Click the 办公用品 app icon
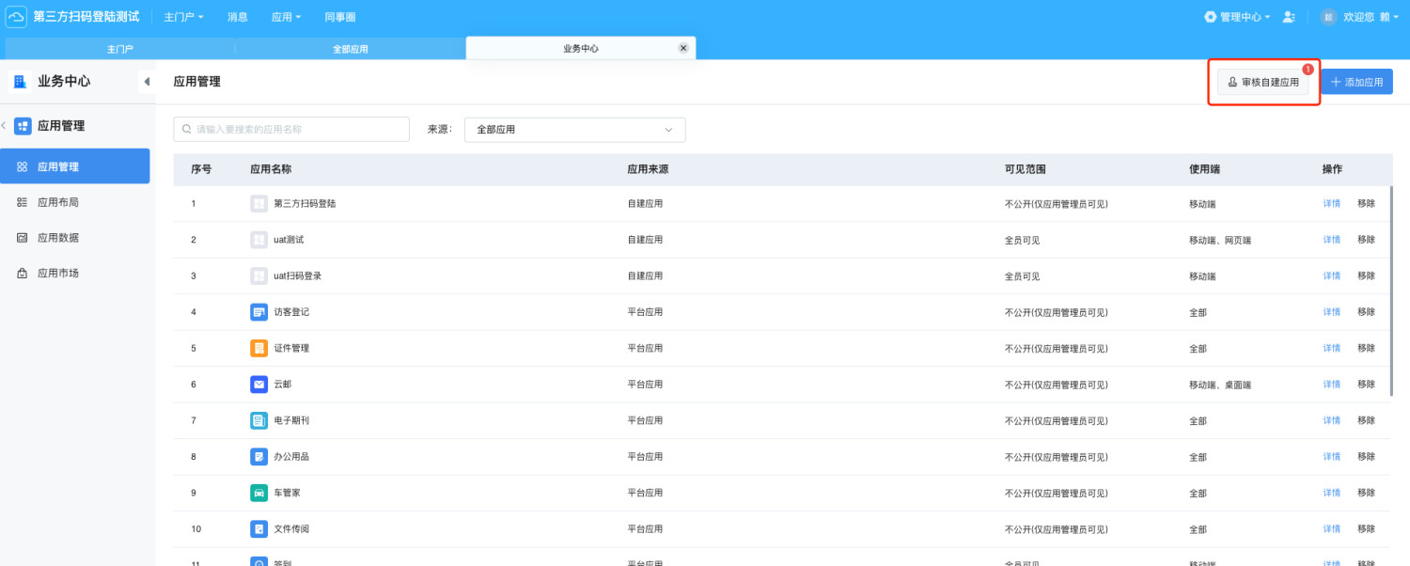This screenshot has height=566, width=1410. (x=258, y=457)
